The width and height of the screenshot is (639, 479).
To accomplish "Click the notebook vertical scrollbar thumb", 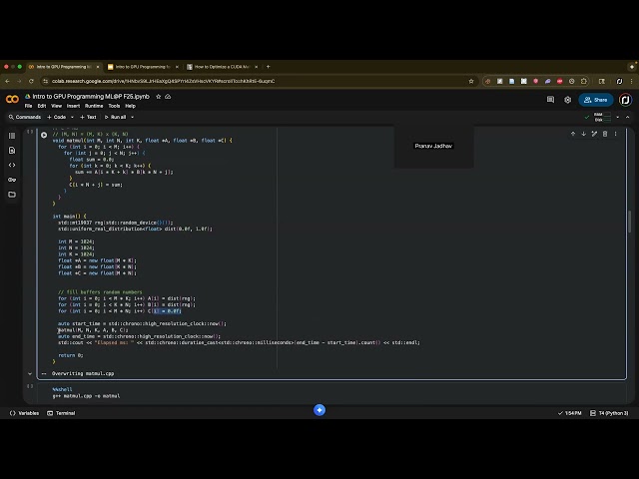I will 629,222.
